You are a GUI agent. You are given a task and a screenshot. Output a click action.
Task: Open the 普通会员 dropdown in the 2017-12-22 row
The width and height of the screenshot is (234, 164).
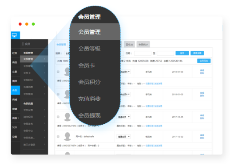click(123, 137)
